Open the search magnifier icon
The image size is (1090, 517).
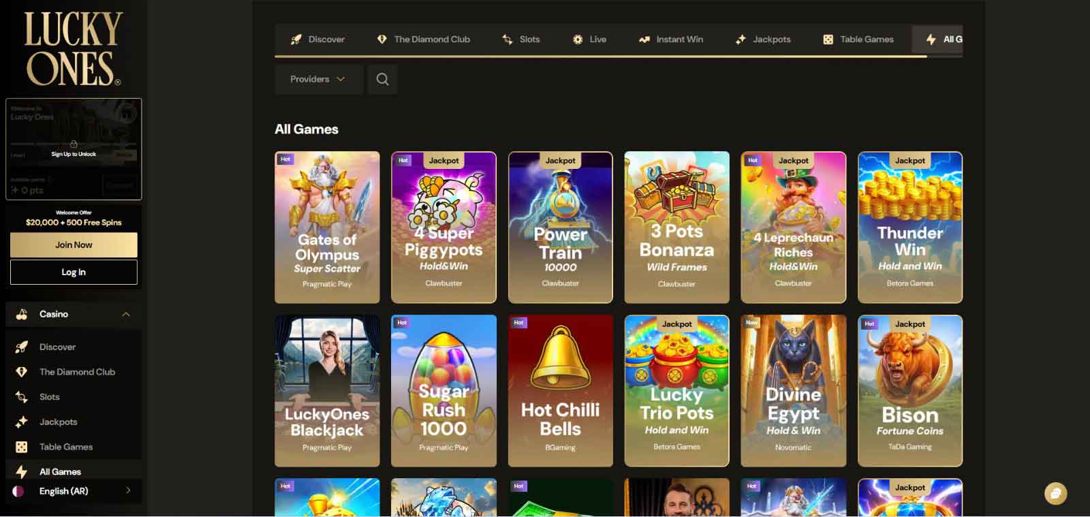tap(382, 79)
